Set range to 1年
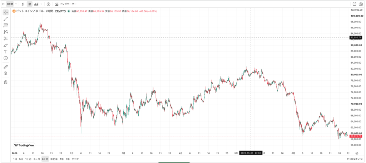366x163 pixels. click(x=62, y=159)
